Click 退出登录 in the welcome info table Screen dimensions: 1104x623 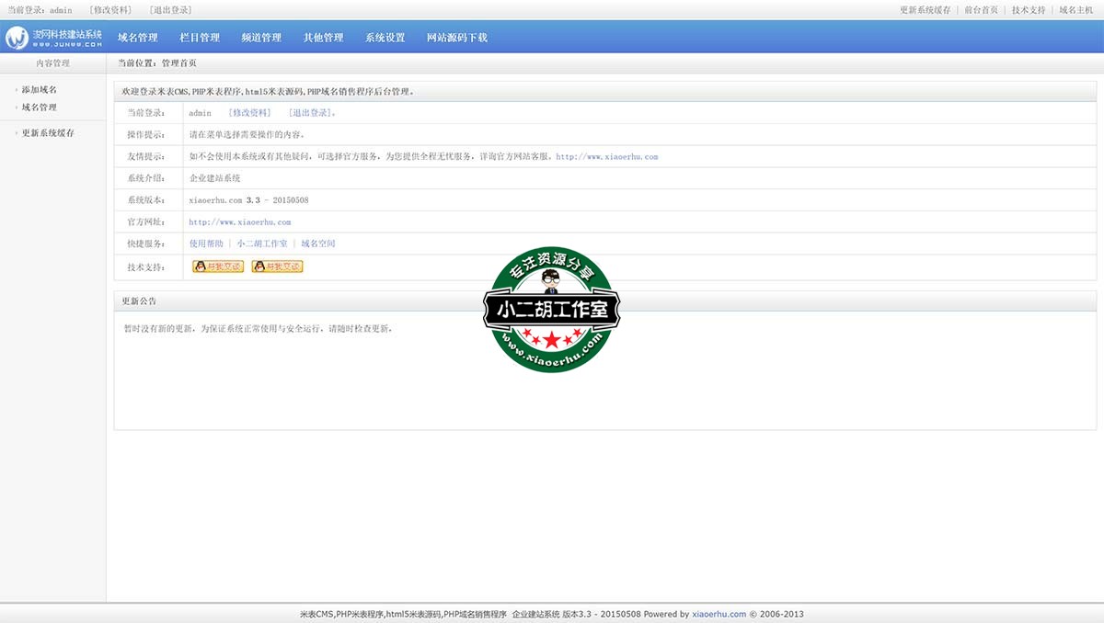pyautogui.click(x=311, y=112)
